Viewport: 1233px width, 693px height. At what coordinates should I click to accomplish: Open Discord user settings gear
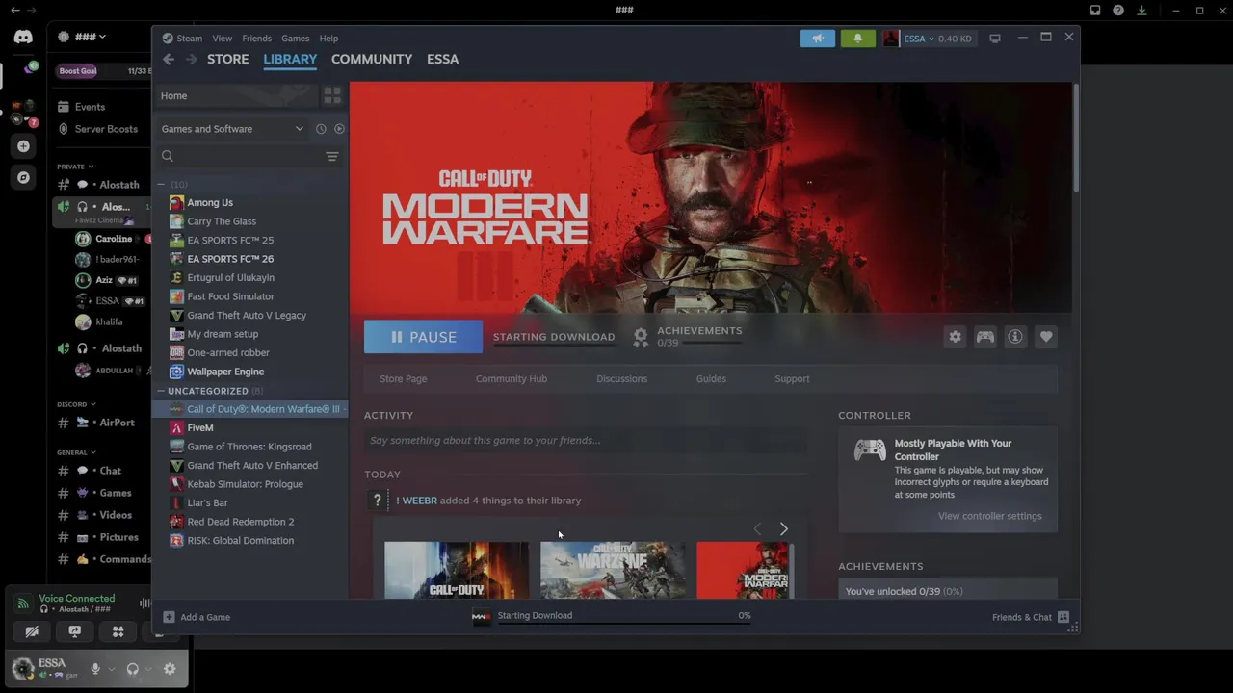[170, 669]
